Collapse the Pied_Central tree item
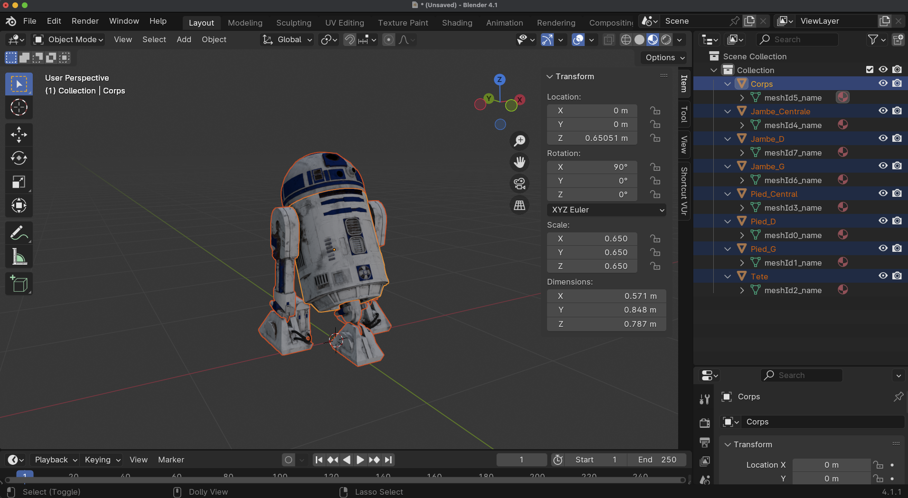Viewport: 908px width, 498px height. pos(728,194)
